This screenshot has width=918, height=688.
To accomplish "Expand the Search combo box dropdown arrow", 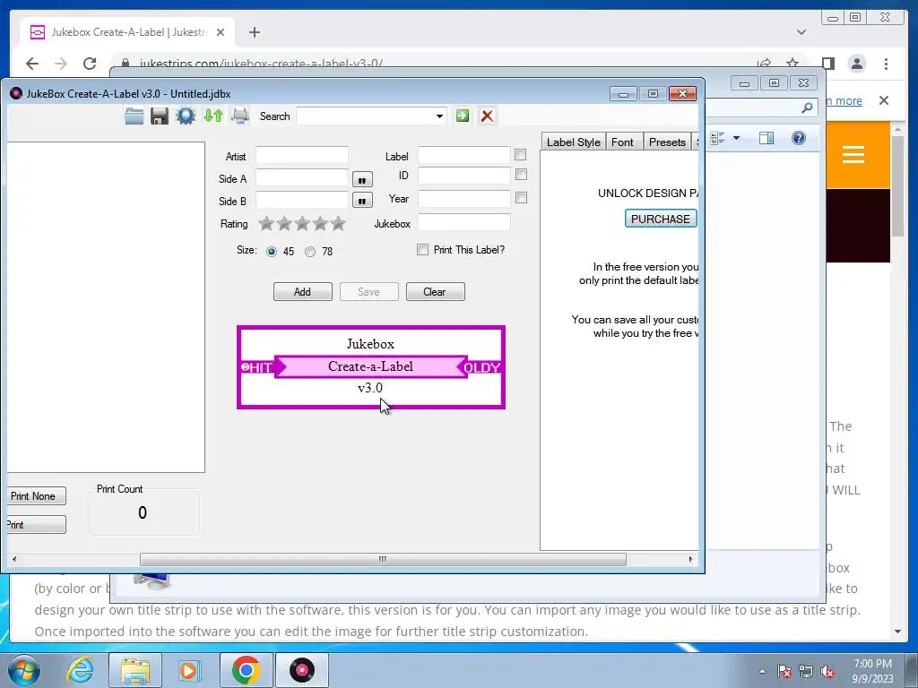I will click(439, 116).
